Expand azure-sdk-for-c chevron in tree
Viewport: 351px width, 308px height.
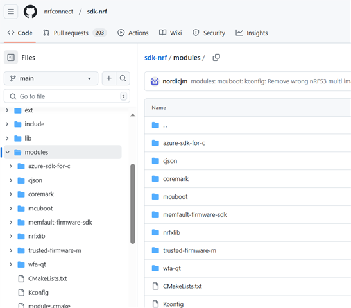[x=11, y=166]
